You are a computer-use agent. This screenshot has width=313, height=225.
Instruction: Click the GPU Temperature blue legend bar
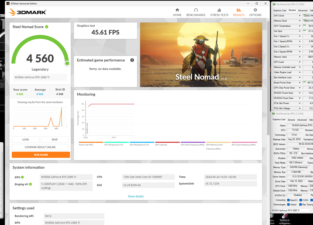[x=142, y=142]
